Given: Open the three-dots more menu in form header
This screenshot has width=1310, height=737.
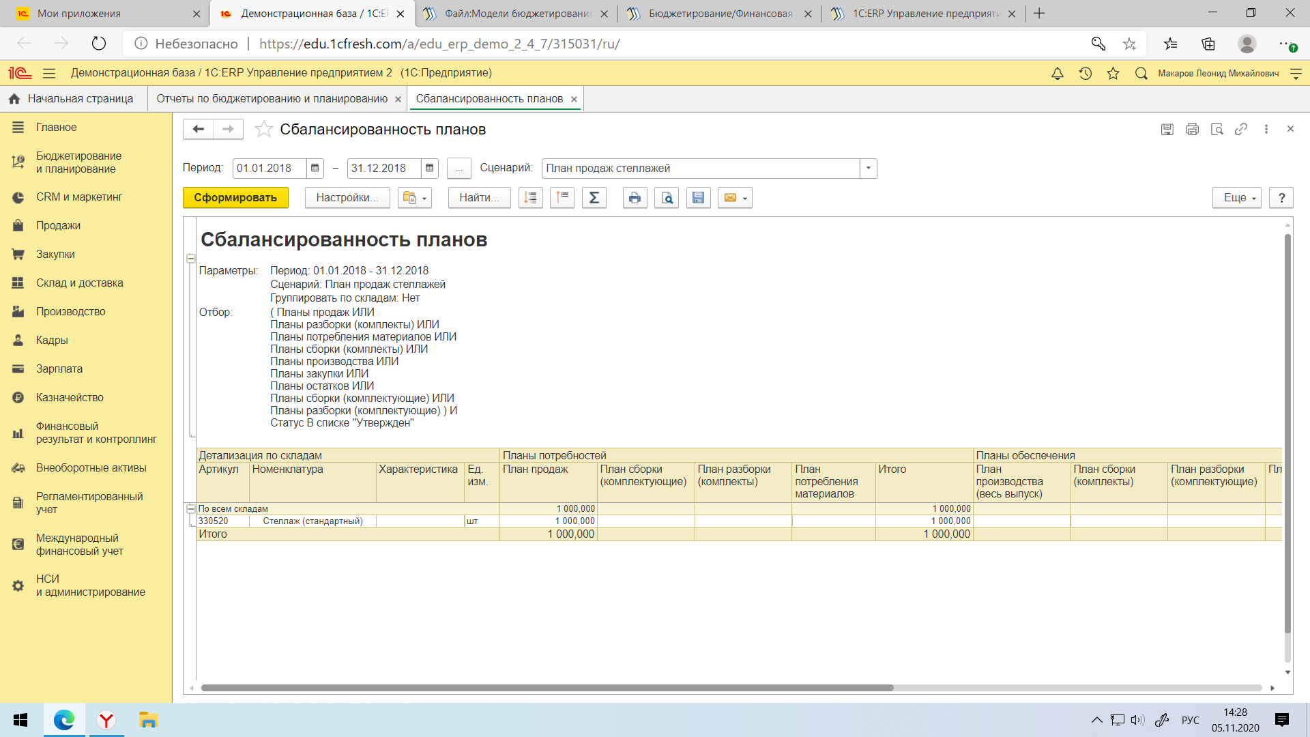Looking at the screenshot, I should [1266, 129].
